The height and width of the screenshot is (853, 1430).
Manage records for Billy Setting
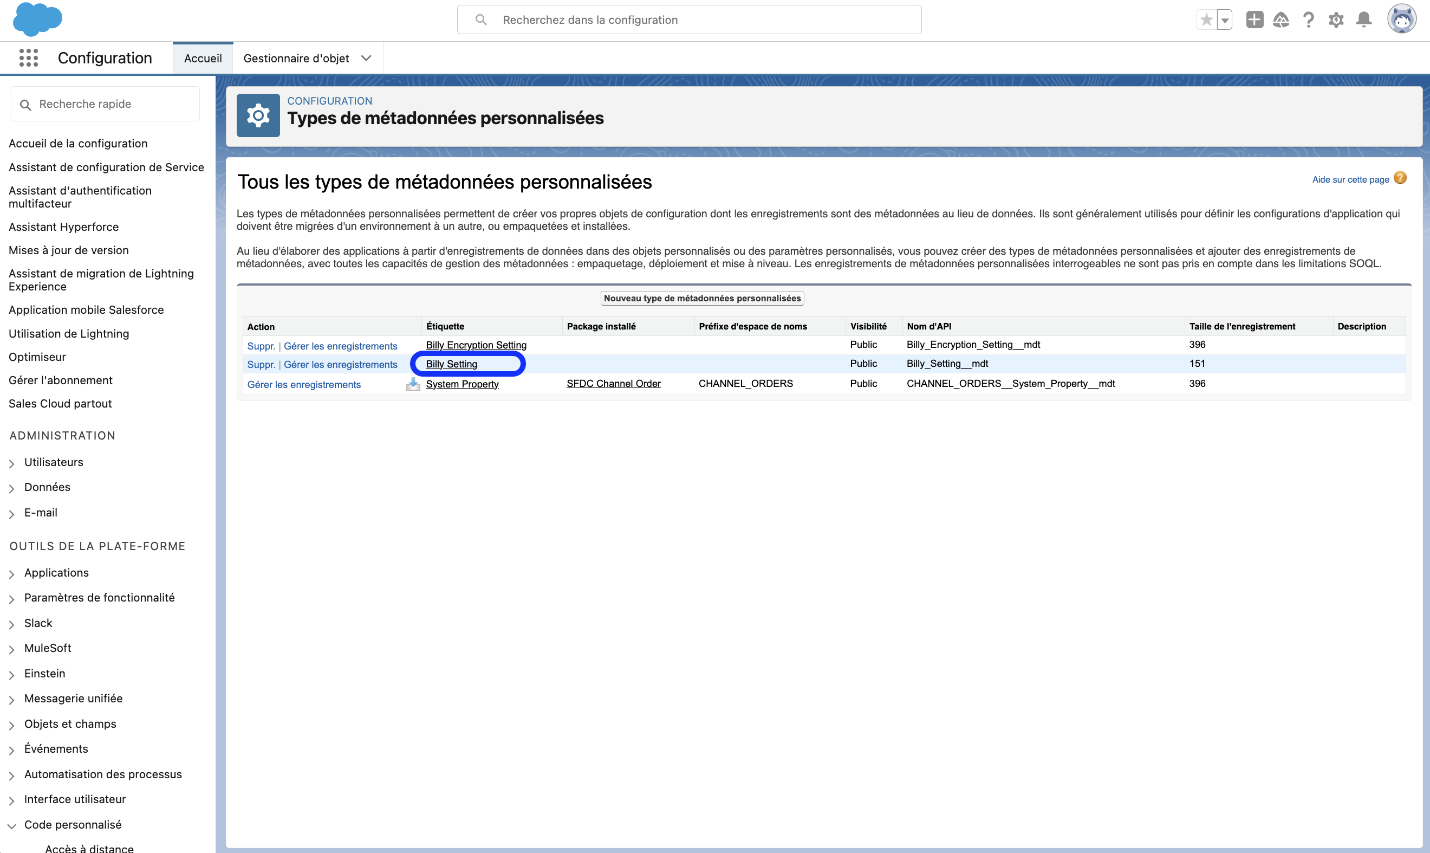(x=340, y=364)
